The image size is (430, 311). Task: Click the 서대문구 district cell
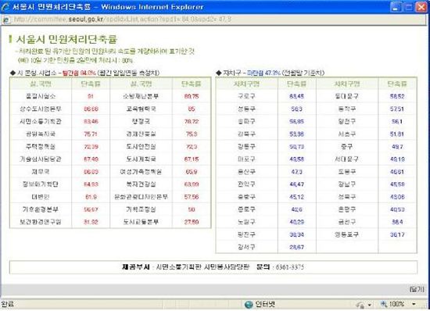(346, 159)
